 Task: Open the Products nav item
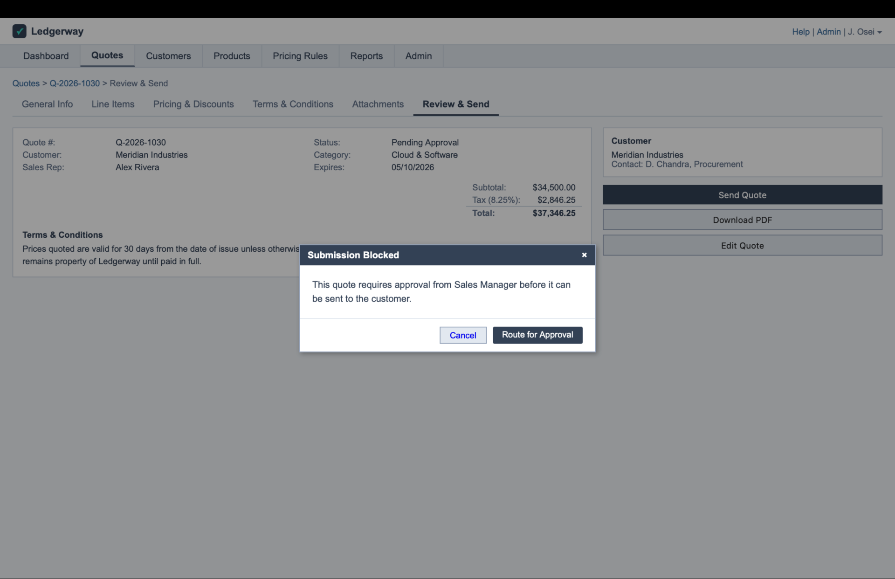(232, 56)
